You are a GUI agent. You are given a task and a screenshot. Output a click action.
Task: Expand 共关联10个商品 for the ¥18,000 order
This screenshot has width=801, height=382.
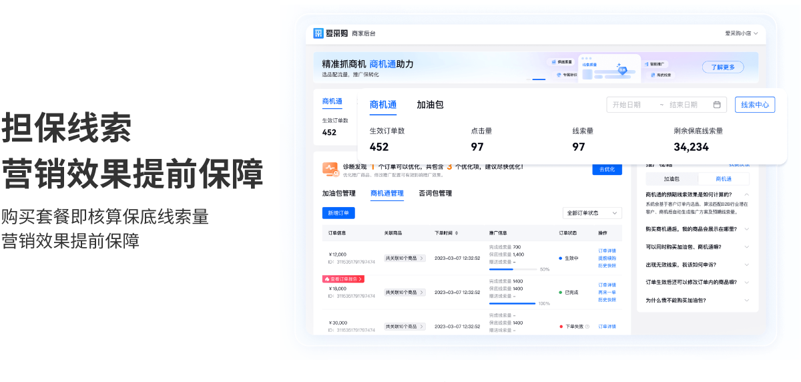405,293
